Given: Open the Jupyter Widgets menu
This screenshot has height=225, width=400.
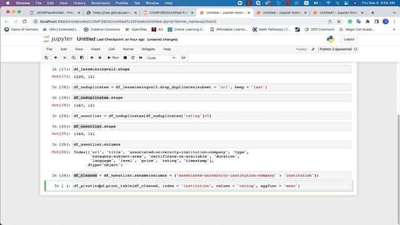Looking at the screenshot, I should pos(148,49).
